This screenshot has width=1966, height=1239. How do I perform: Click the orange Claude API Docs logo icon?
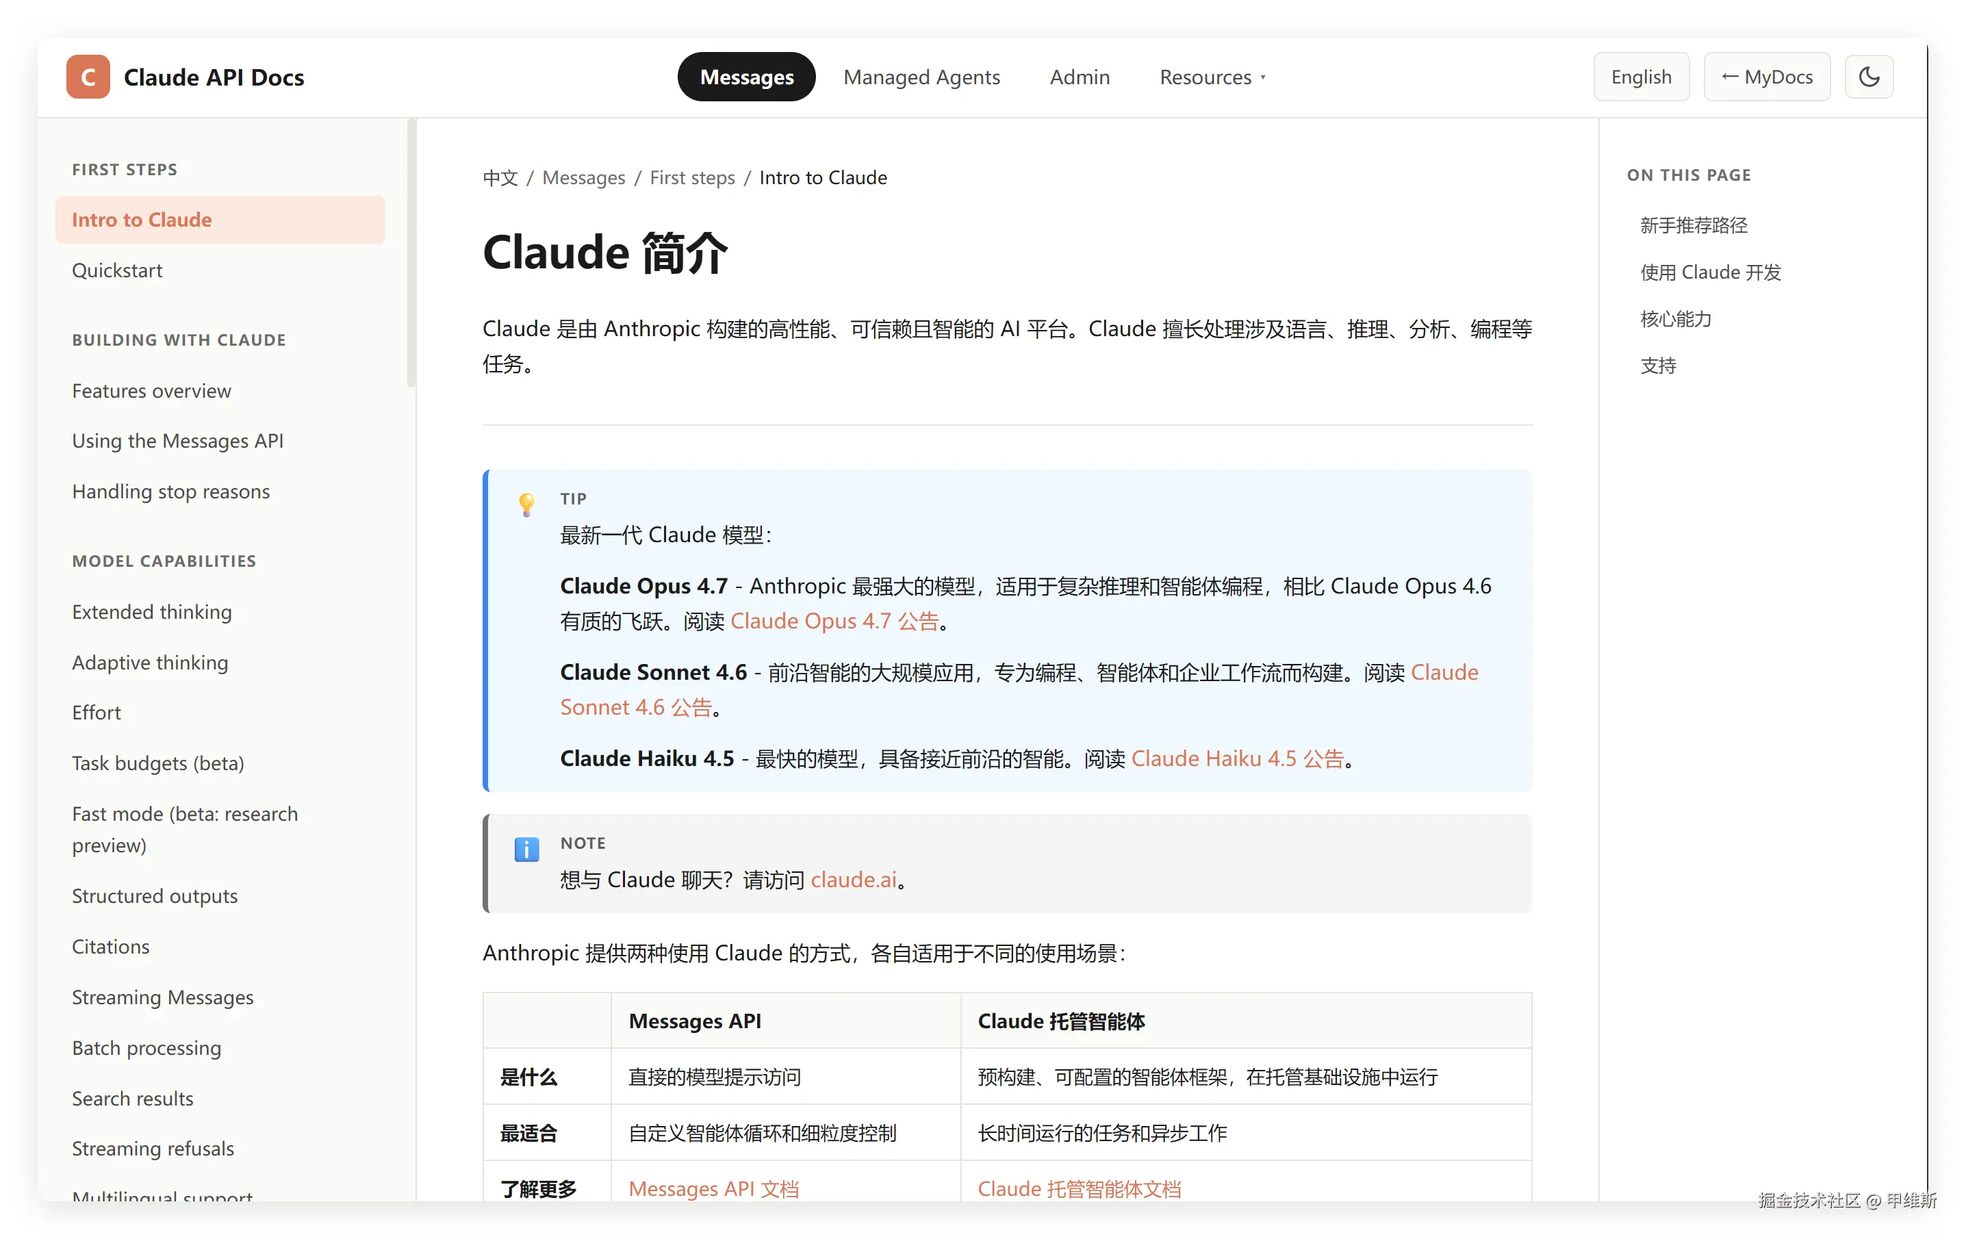click(x=88, y=77)
